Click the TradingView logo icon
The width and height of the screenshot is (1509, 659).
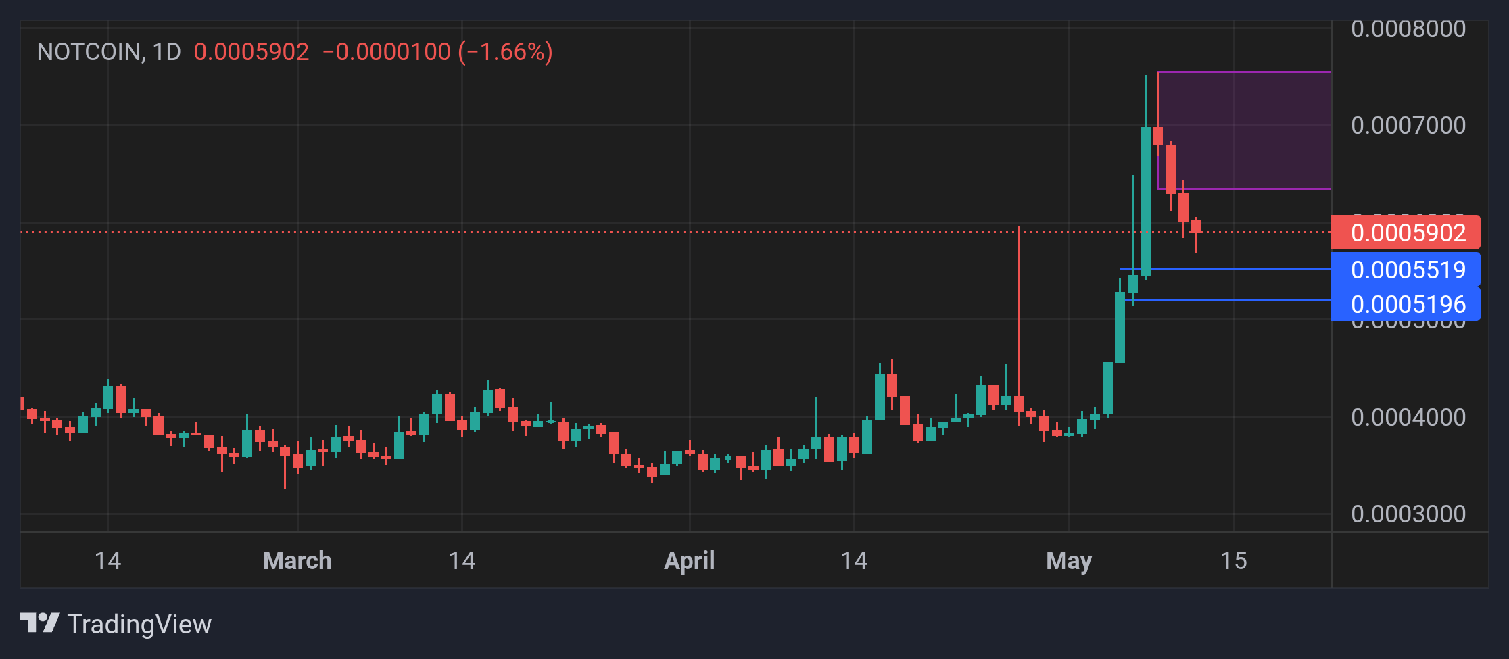click(40, 623)
